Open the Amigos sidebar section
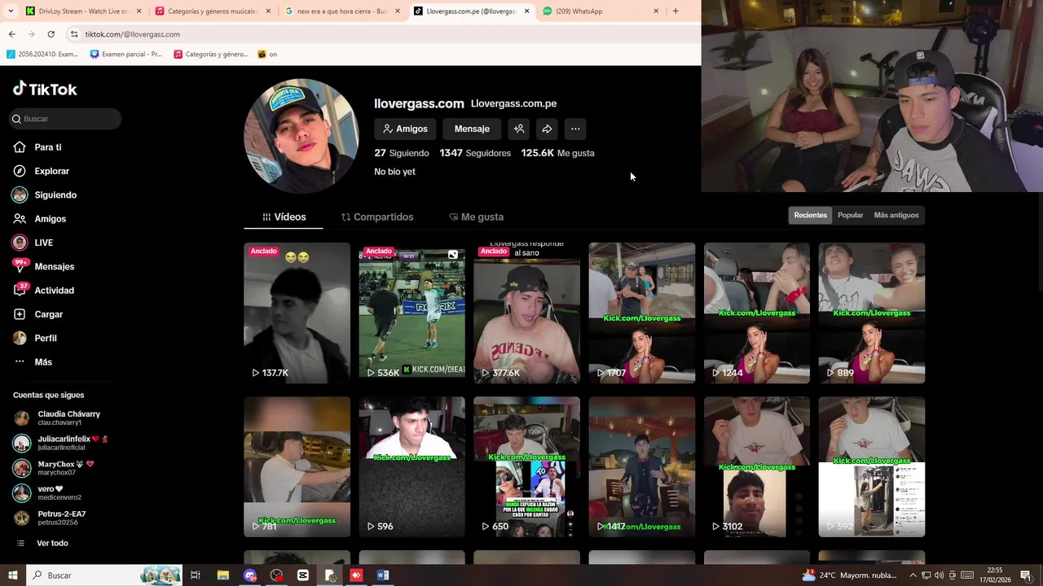The image size is (1043, 586). tap(39, 219)
